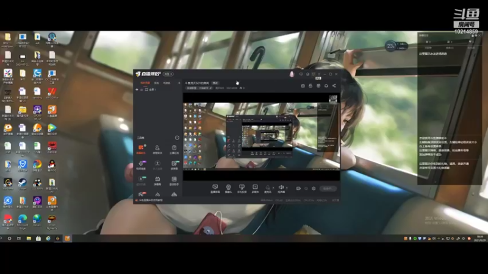Toggle lock on the fullscreen source row
This screenshot has height=274, width=488.
[142, 90]
